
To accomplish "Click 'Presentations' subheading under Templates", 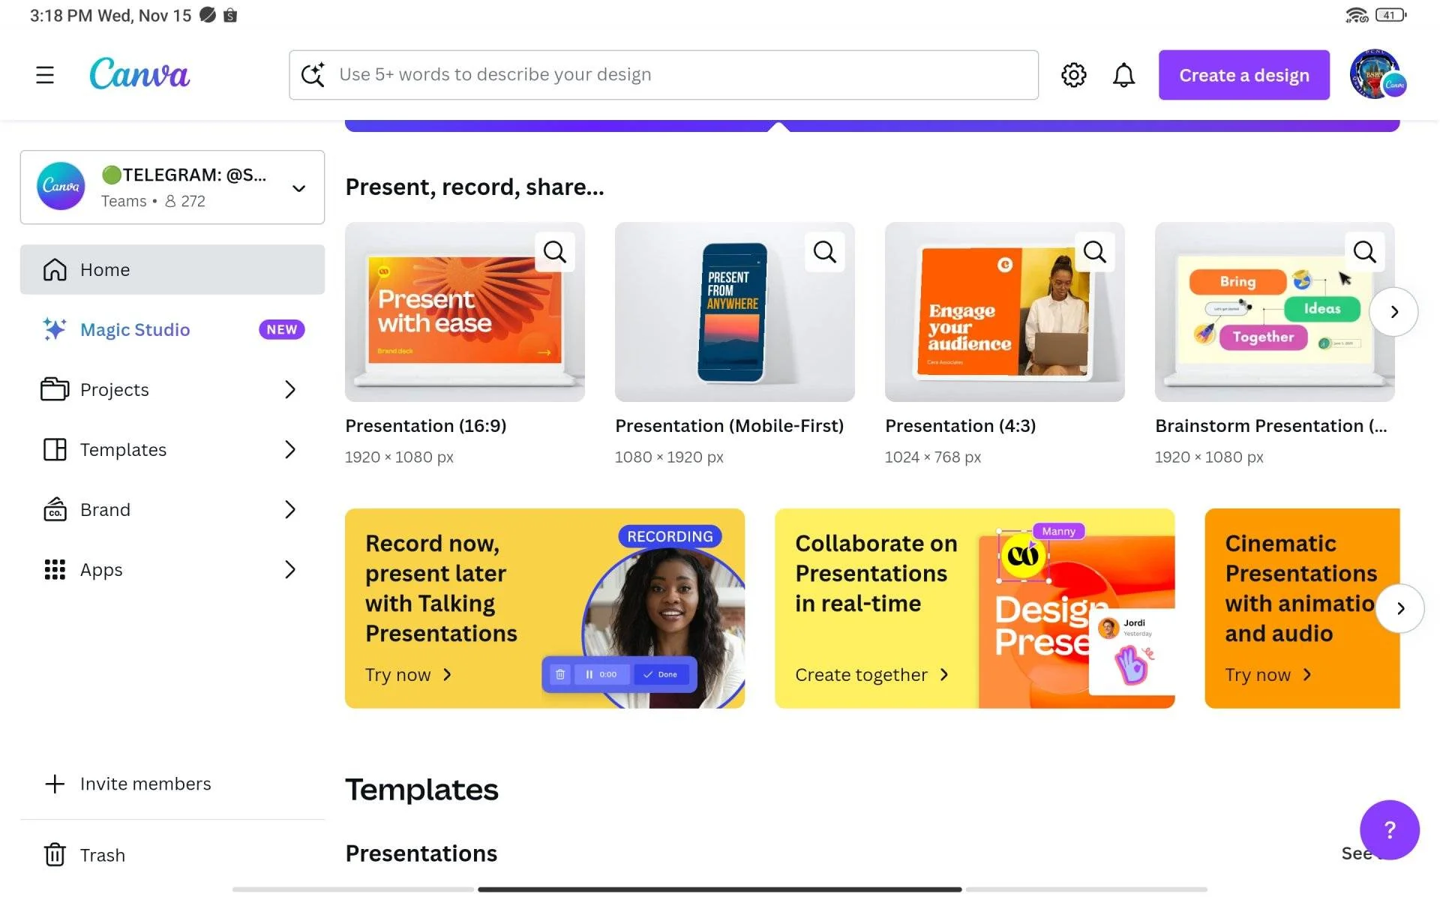I will click(421, 853).
